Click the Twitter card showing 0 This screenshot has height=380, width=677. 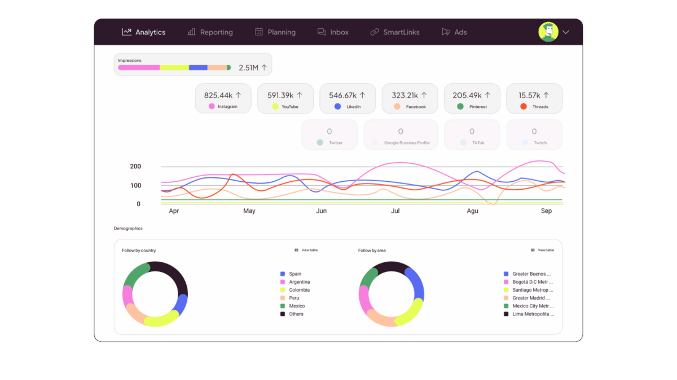329,135
